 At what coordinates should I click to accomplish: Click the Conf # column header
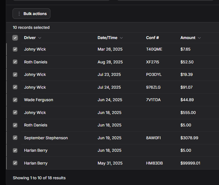152,38
